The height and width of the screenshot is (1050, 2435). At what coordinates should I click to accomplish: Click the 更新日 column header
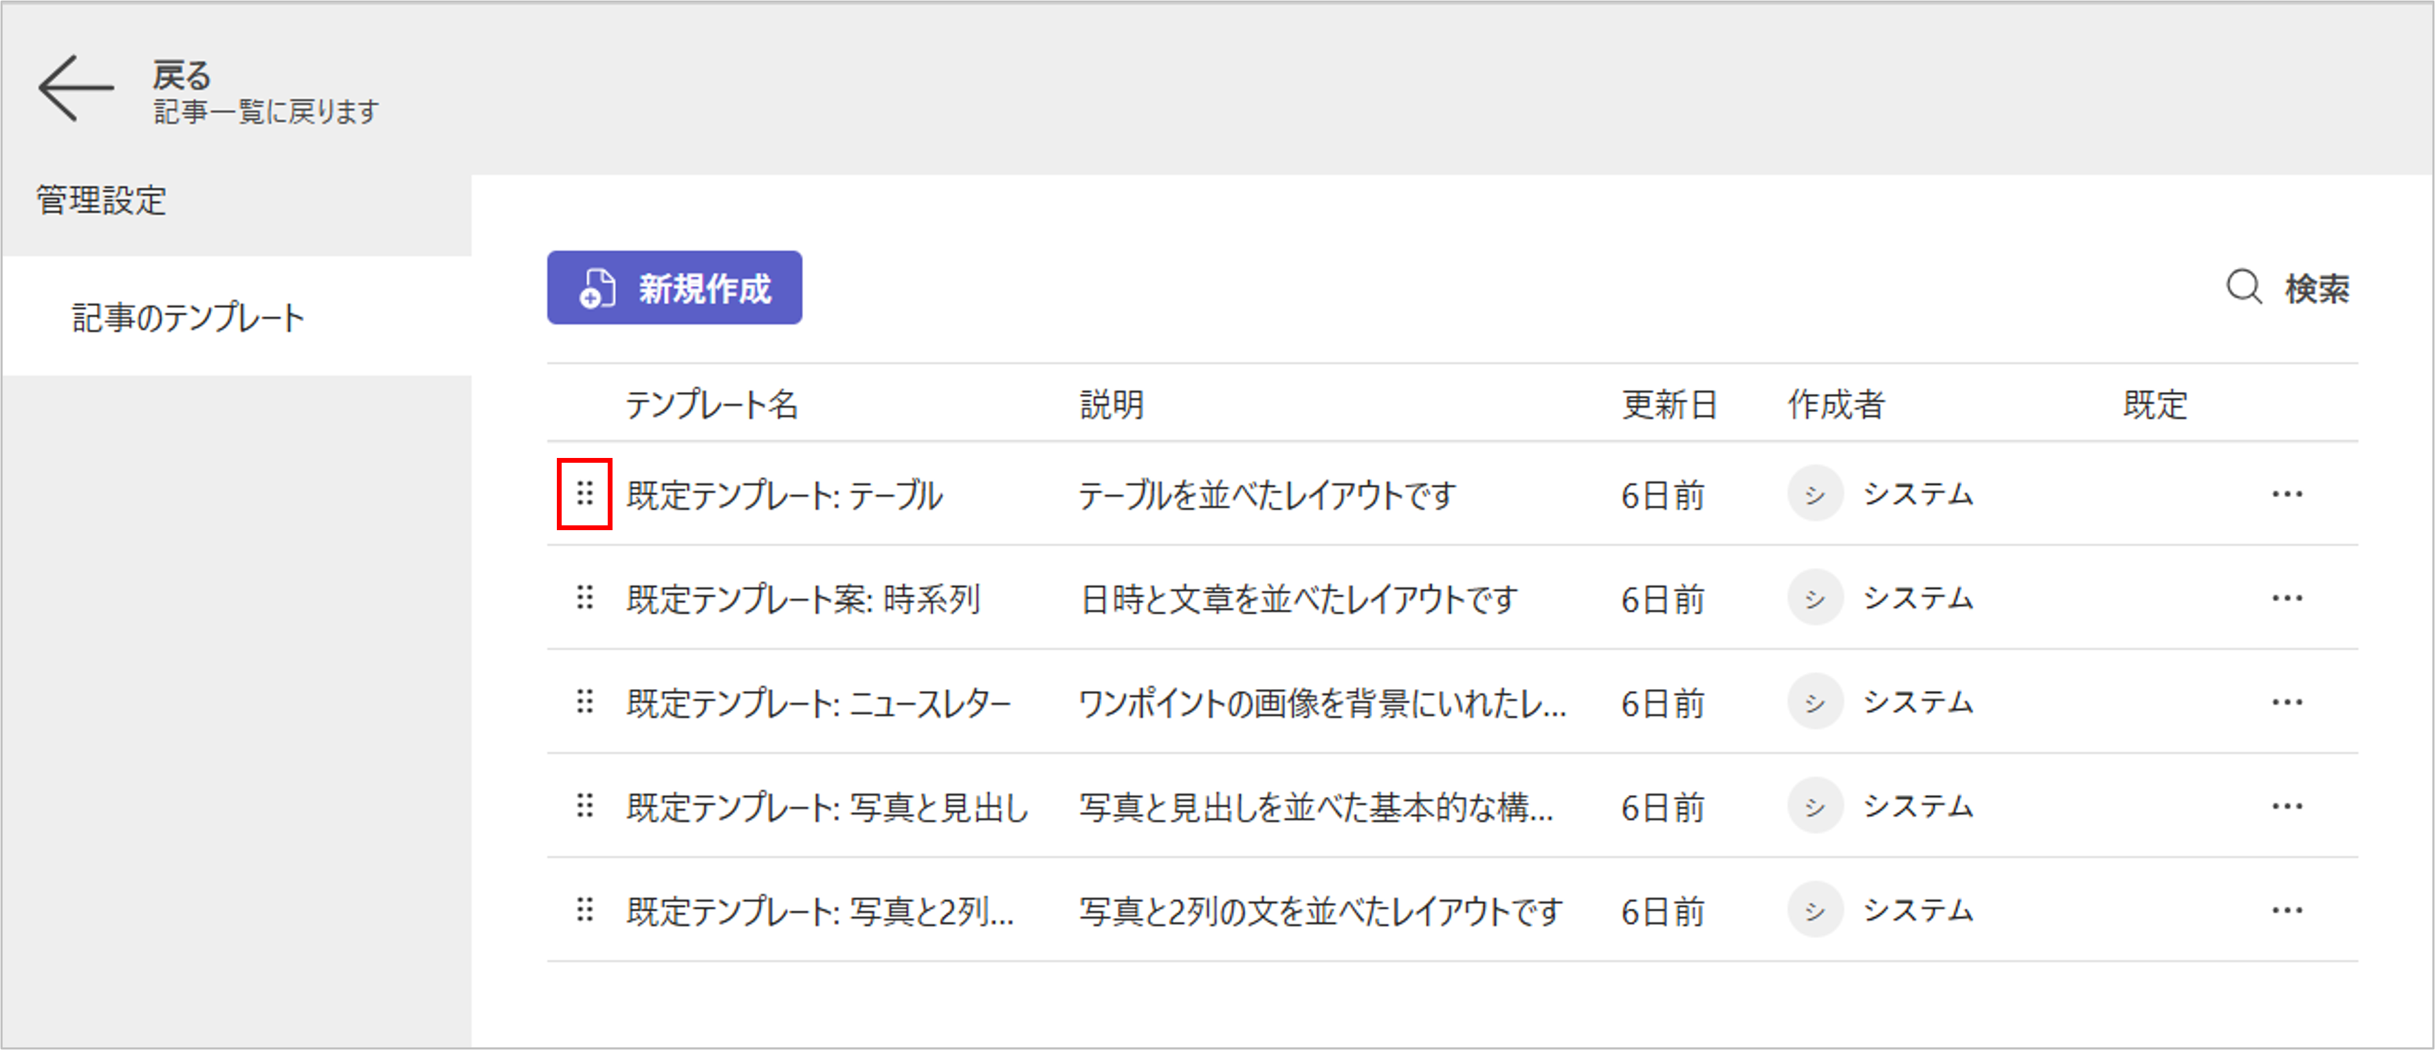1668,404
